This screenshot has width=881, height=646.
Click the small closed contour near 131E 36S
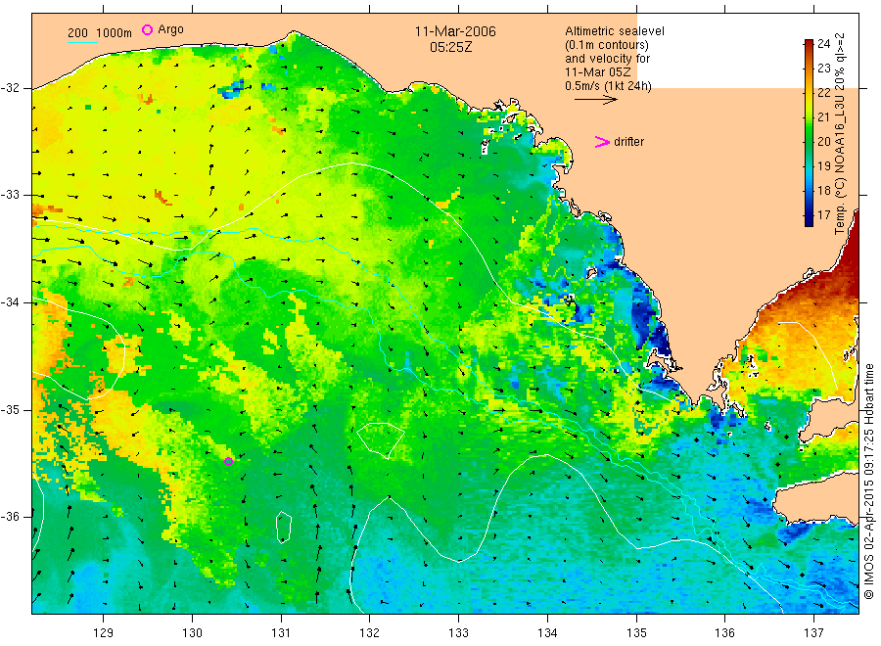click(284, 528)
